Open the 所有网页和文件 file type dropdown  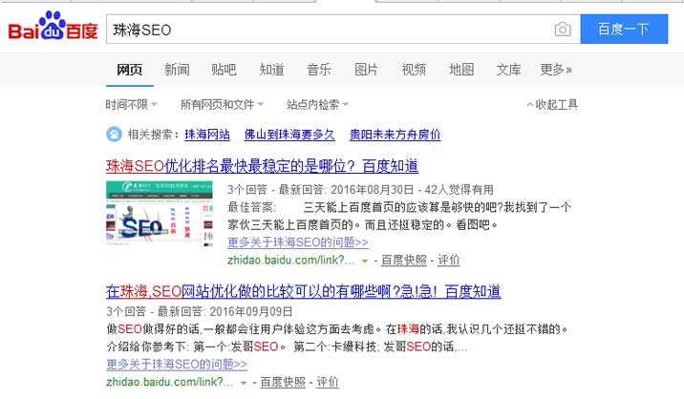[x=222, y=104]
